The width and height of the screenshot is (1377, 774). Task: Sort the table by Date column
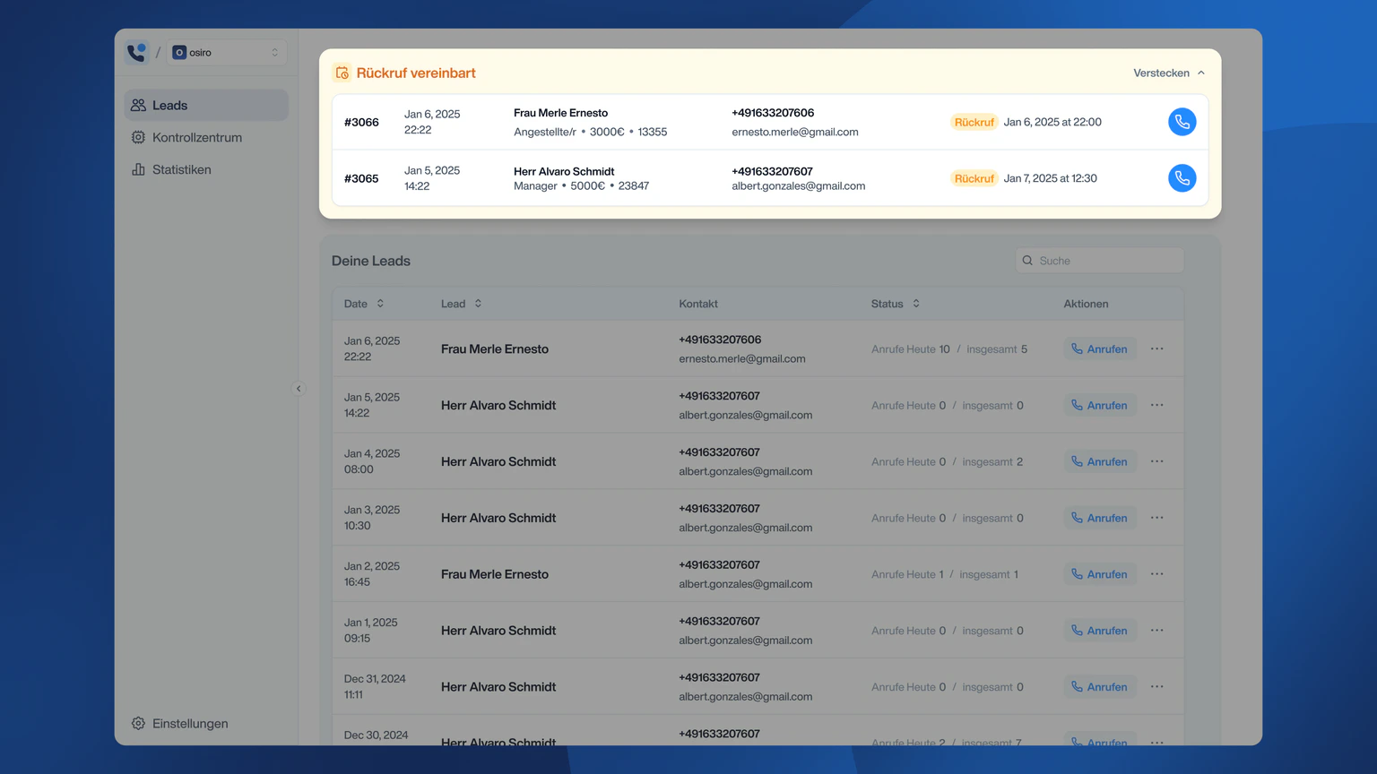(x=381, y=304)
